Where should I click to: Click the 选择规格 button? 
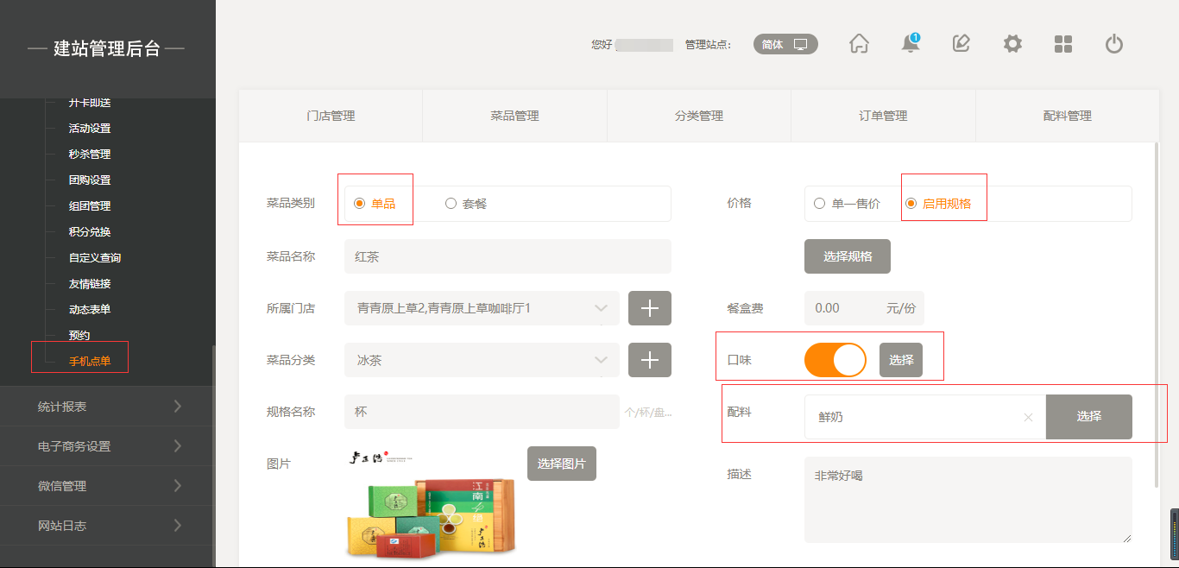click(847, 256)
